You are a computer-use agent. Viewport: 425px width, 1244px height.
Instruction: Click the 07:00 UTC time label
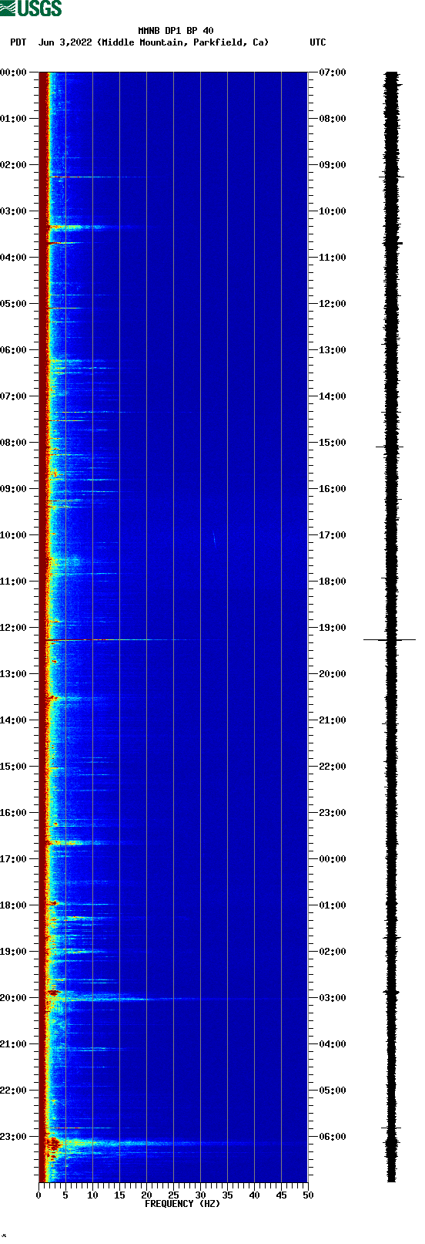333,72
